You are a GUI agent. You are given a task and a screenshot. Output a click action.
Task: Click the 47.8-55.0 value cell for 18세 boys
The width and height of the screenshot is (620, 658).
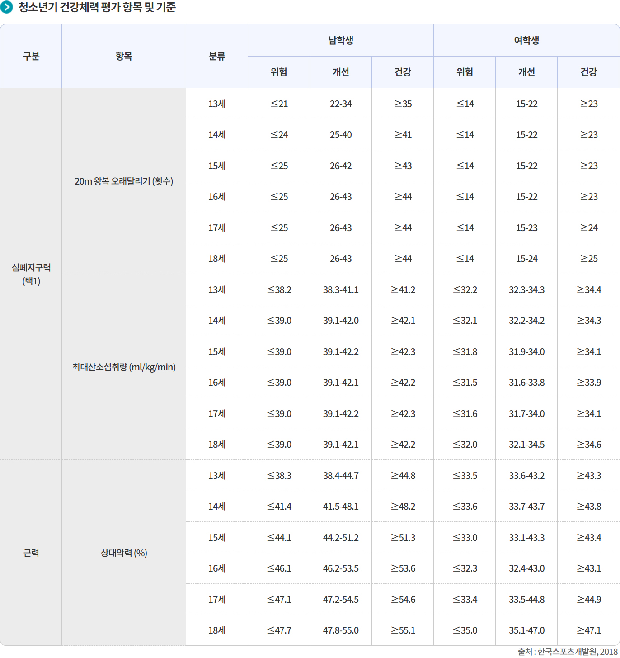pos(340,630)
